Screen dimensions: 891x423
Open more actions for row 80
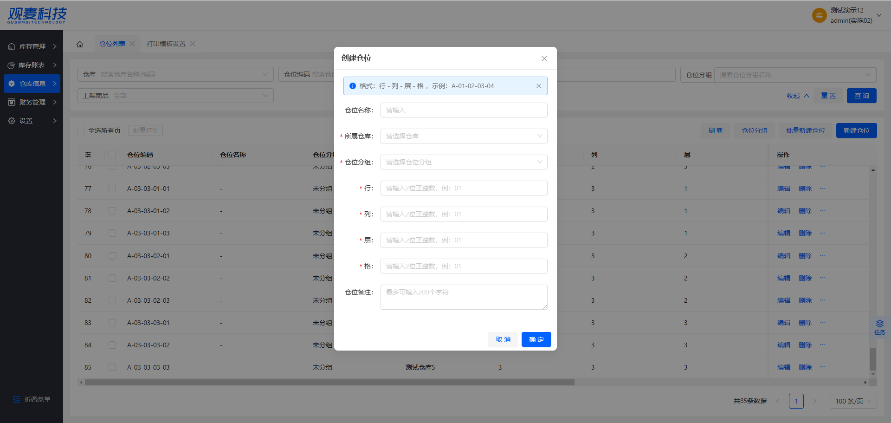click(x=823, y=256)
